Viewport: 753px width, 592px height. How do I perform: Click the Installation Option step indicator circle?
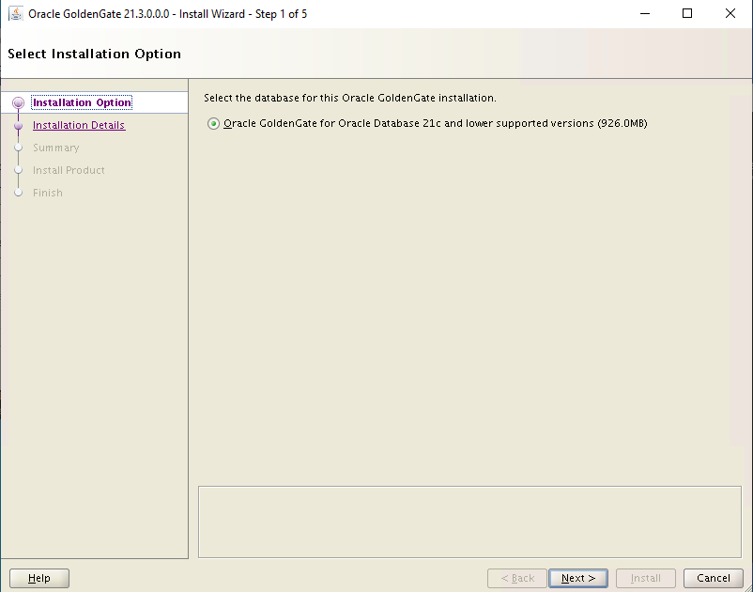tap(18, 102)
